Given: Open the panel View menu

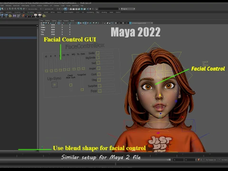Looking at the screenshot, I should (x=42, y=20).
